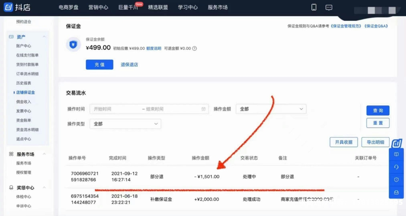Open the mail icon in right sidebar
This screenshot has width=406, height=216.
click(x=396, y=192)
